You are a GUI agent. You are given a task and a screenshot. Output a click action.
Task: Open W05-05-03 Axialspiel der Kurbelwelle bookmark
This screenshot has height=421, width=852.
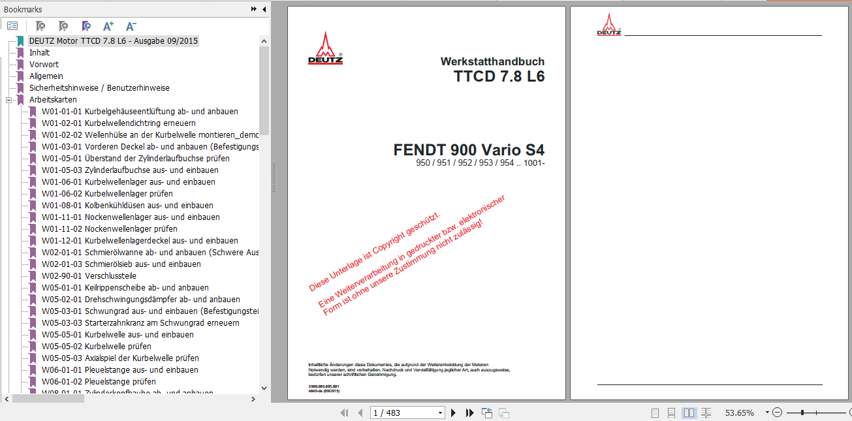coord(120,358)
